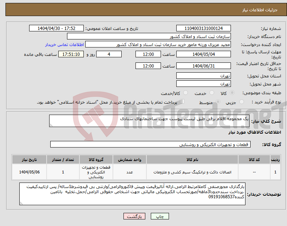287x226 pixels.
Task: Click the general need description text area
Action: click(149, 121)
